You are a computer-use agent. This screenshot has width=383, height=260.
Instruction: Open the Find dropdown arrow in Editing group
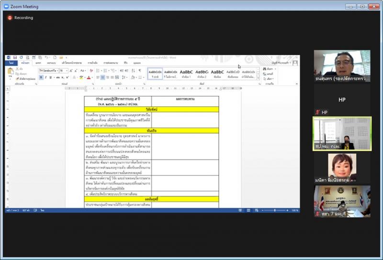tap(275, 69)
